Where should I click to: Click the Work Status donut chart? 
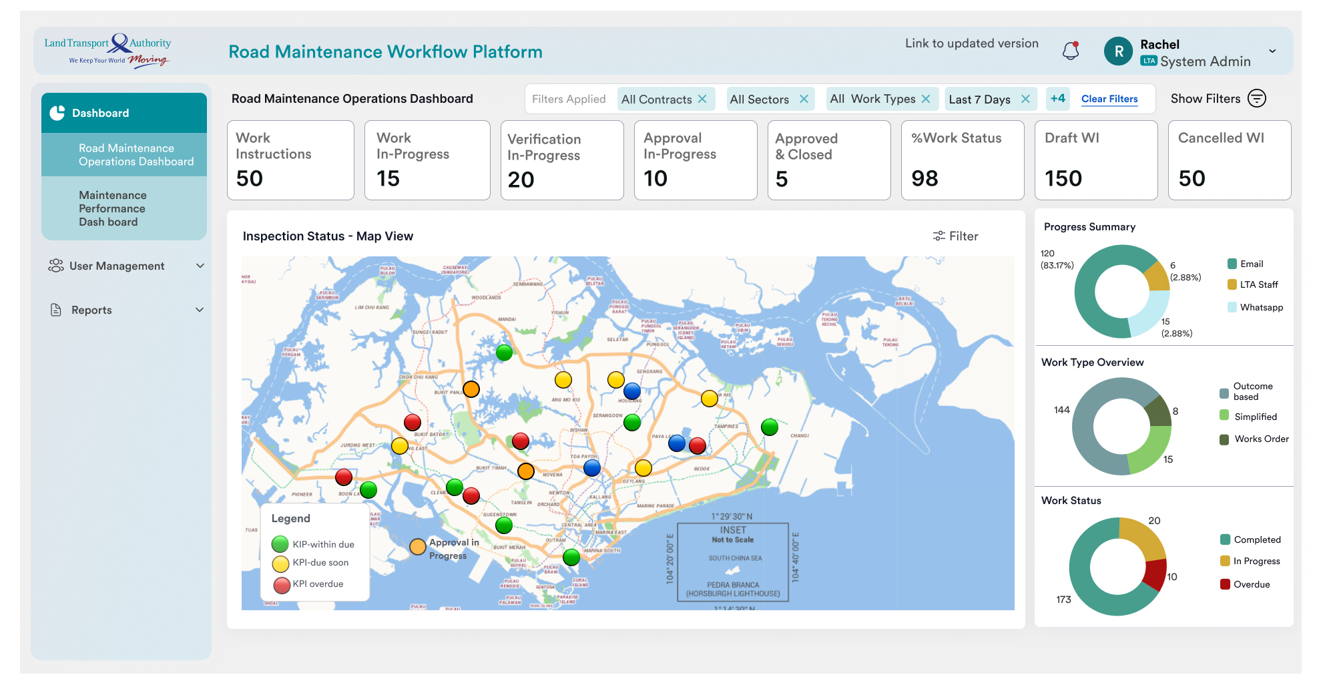click(1118, 566)
